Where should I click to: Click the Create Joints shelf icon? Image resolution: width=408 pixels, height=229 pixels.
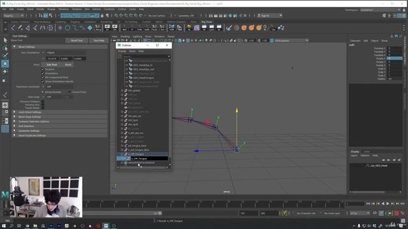coord(13,28)
